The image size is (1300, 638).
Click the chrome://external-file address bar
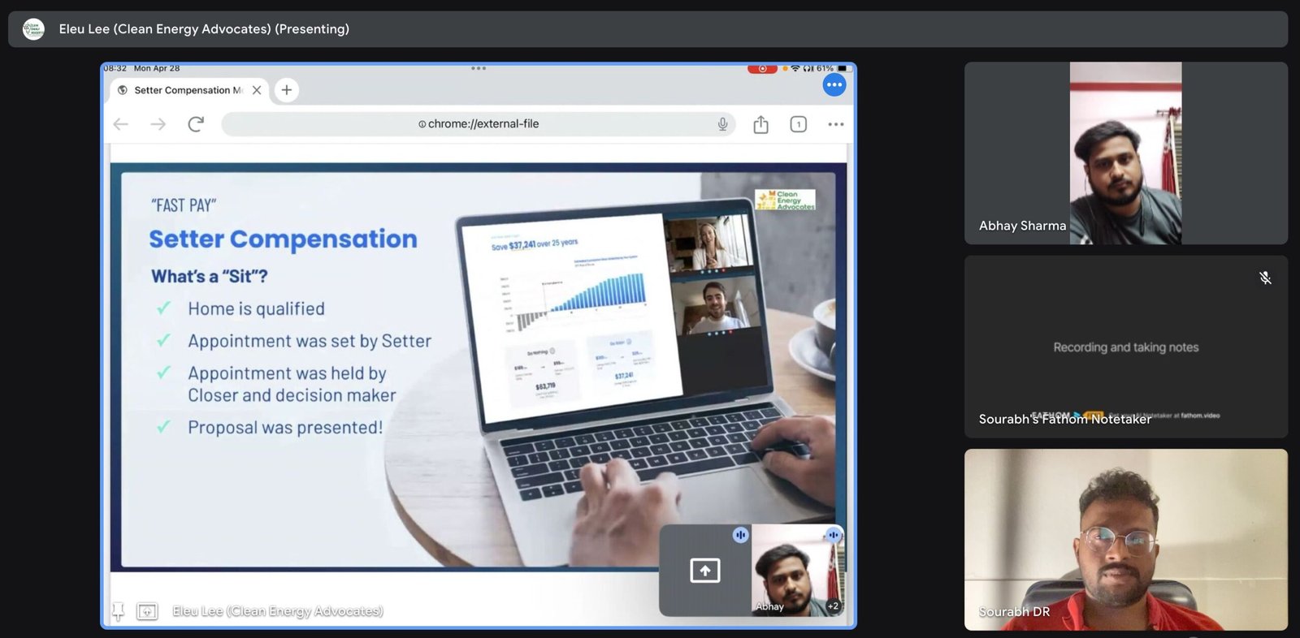pyautogui.click(x=479, y=124)
